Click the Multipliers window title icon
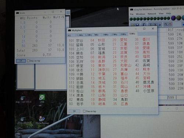Viewport: 184px width, 138px height. pos(70,30)
